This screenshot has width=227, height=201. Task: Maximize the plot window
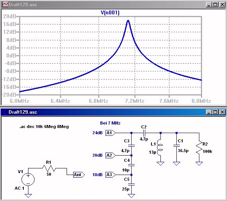(215, 5)
